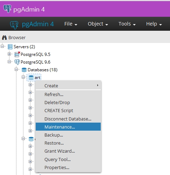Collapse the Servers (2) node
Viewport: 170px width, 175px height.
(2, 46)
